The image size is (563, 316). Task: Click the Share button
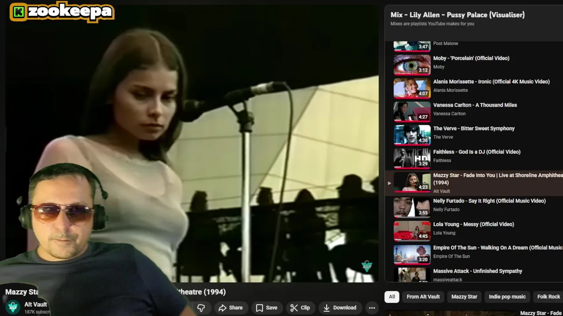click(x=230, y=308)
